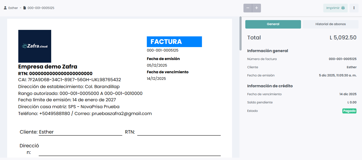Screen dimensions: 362x160
Task: Switch to the General tab
Action: click(x=273, y=24)
